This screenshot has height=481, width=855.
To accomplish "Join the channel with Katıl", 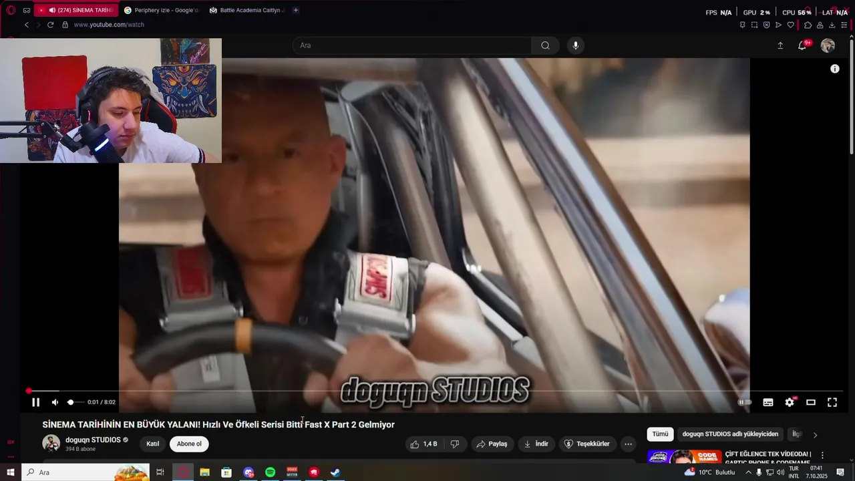I will point(153,444).
